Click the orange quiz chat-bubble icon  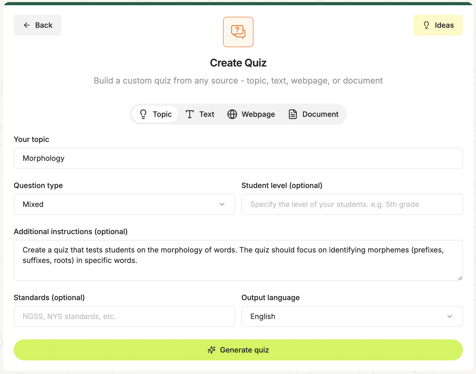click(238, 32)
